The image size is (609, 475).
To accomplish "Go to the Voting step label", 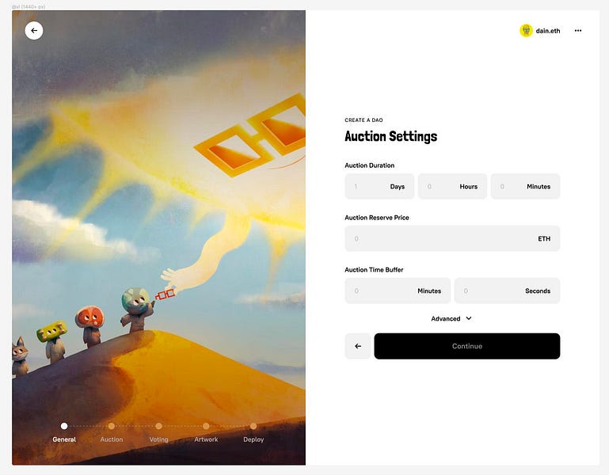I will (159, 439).
